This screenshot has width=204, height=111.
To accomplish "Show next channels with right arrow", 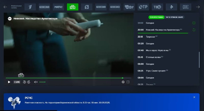I will click(x=198, y=7).
